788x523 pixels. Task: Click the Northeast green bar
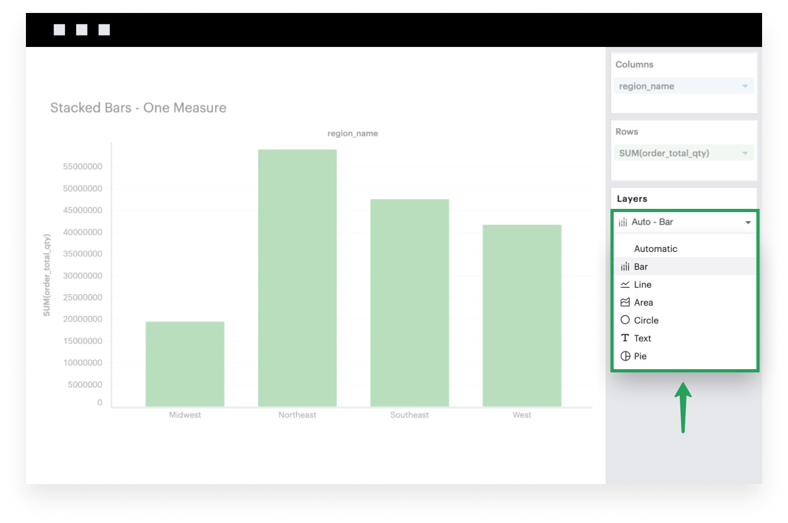(x=297, y=278)
